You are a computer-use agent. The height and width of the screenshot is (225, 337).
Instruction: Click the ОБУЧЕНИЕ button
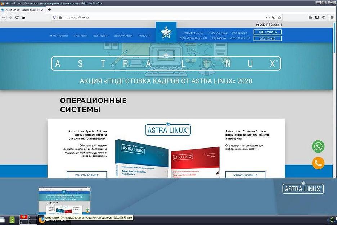268,39
